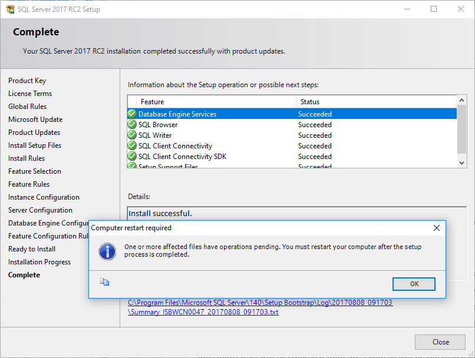
Task: Close the Computer restart required dialog
Action: 437,228
